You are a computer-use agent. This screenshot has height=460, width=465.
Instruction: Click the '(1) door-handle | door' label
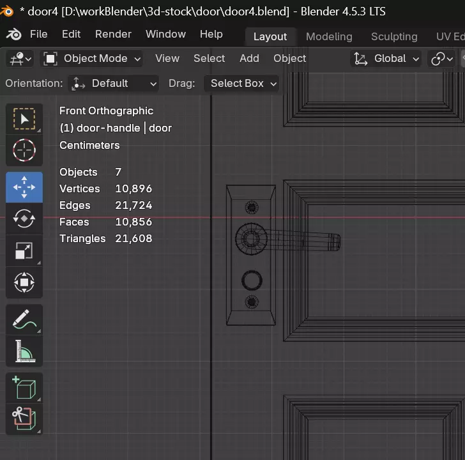(116, 128)
